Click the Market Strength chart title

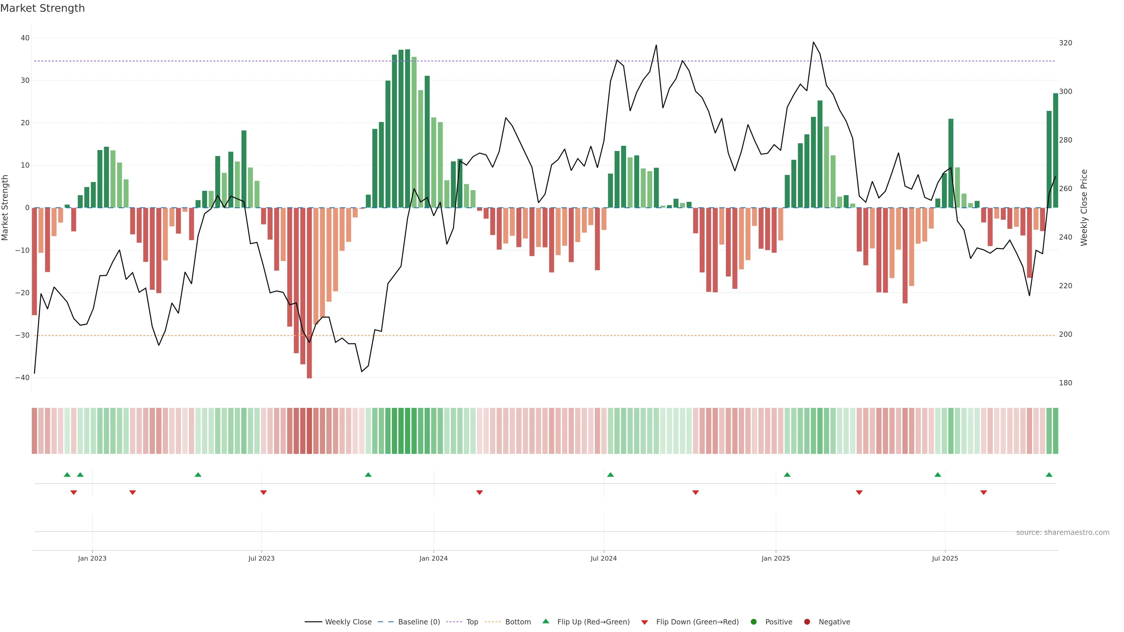[x=42, y=8]
